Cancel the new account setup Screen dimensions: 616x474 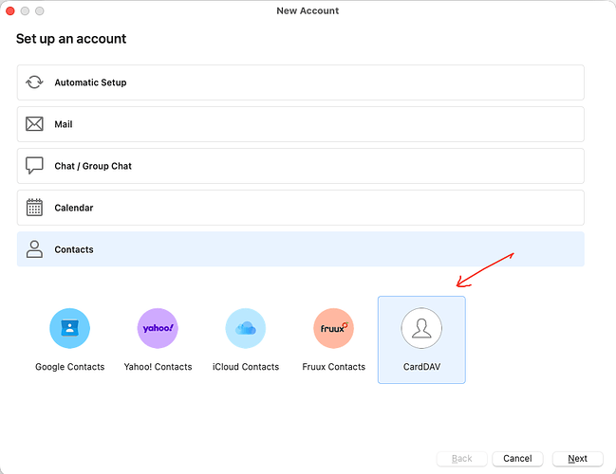pyautogui.click(x=517, y=458)
